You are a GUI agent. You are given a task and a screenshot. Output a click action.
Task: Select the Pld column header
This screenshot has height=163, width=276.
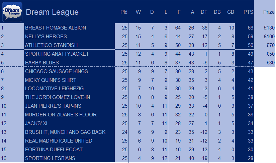pos(124,12)
